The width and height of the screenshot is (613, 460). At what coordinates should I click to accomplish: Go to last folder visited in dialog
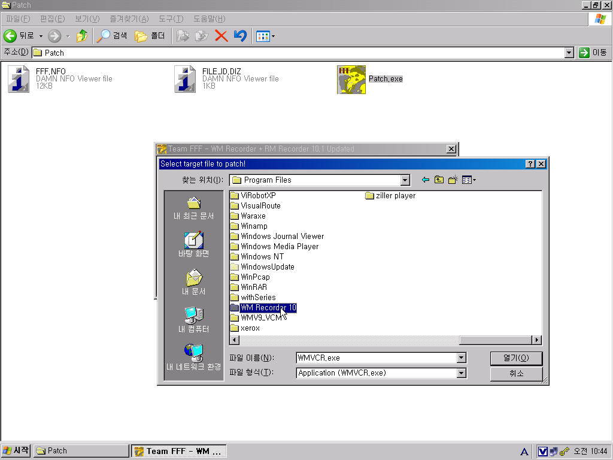(426, 180)
